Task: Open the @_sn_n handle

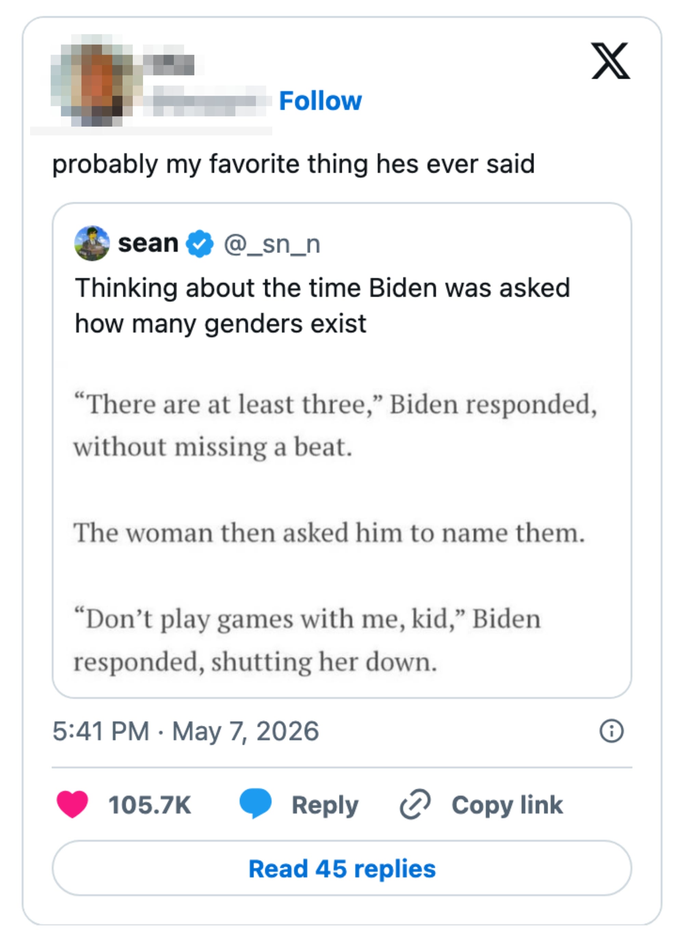Action: coord(272,244)
